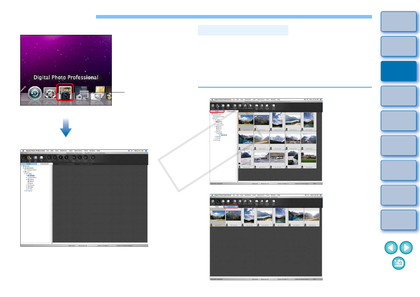Click Rotate left icon in three-row thumbnail window

click(x=245, y=106)
